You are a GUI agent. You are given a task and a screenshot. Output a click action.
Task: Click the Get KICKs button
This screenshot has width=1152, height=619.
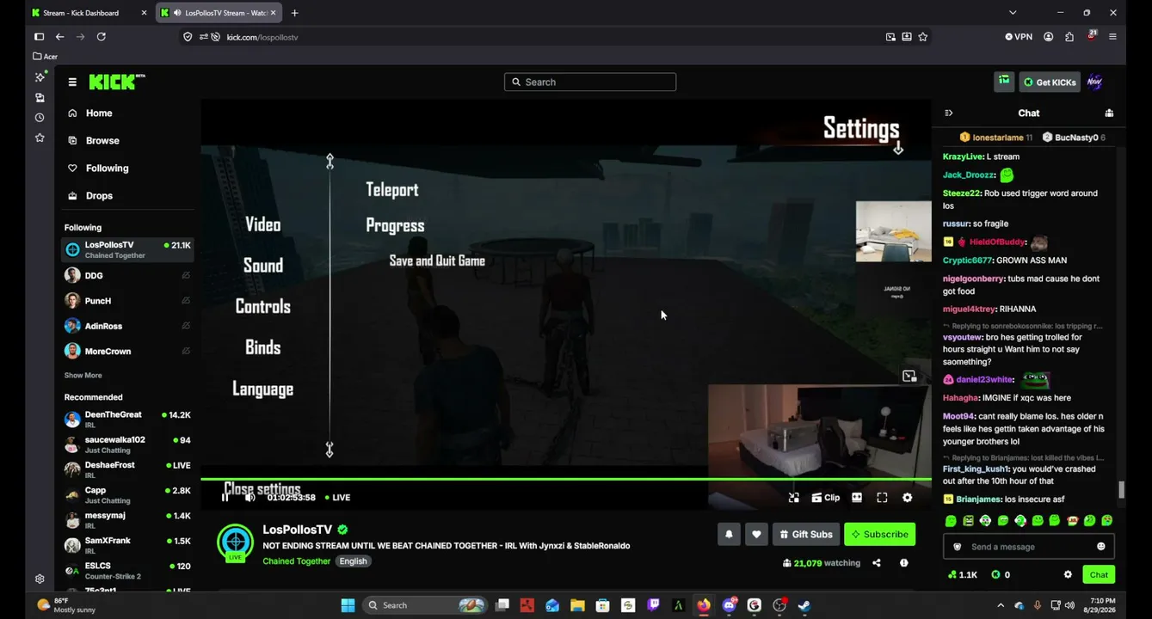click(x=1050, y=83)
